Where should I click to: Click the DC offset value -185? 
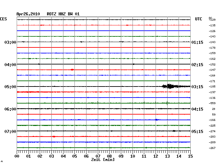point(212,87)
